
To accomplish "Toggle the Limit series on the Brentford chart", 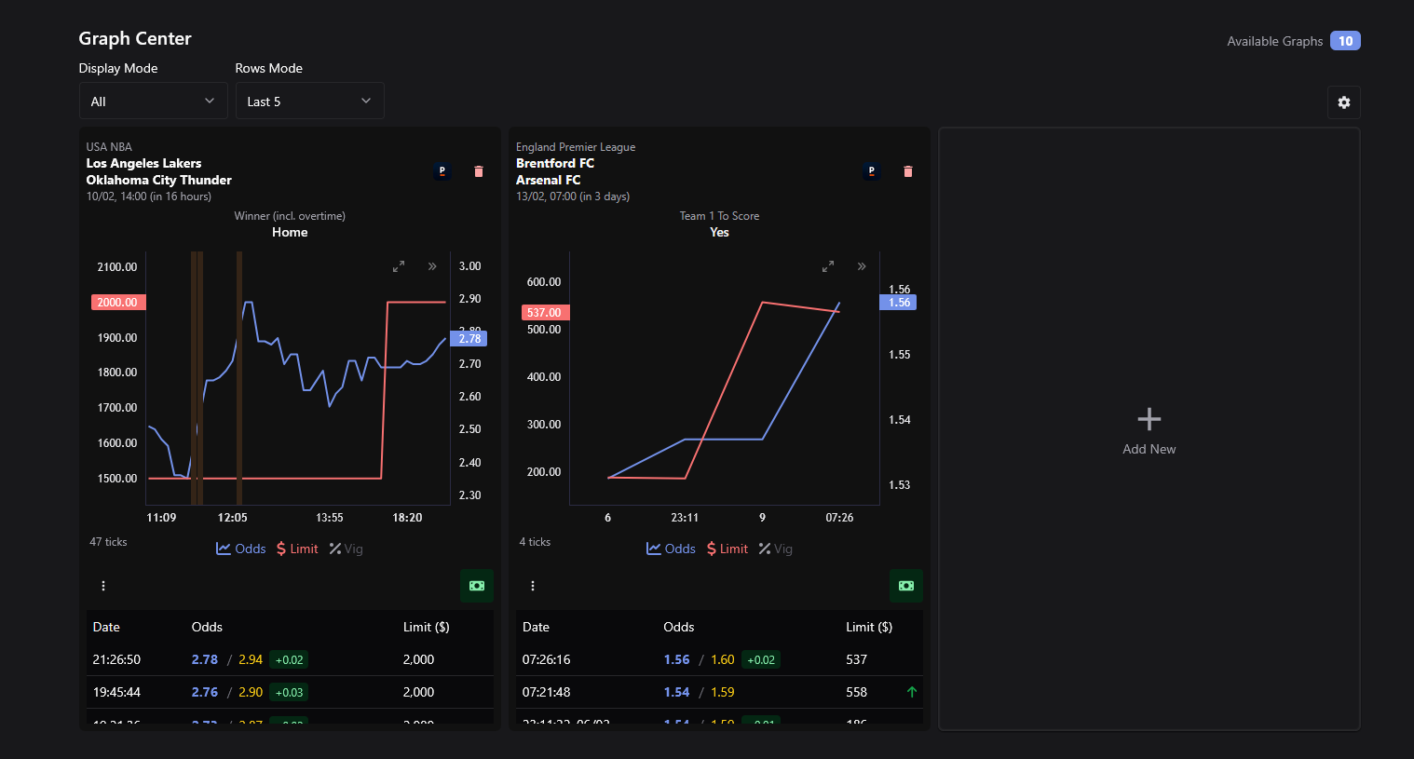I will [x=727, y=549].
